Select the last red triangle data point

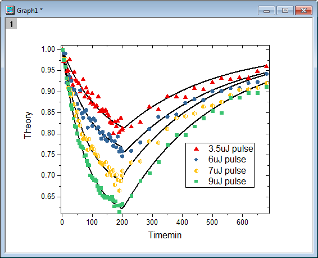266,66
